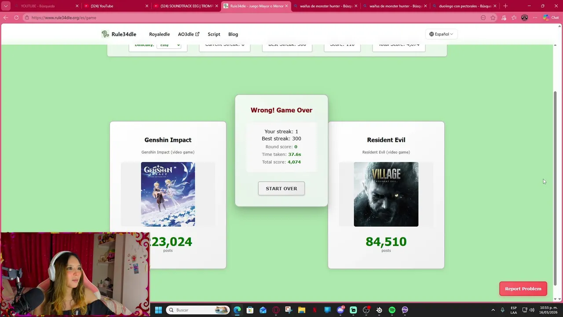Image resolution: width=563 pixels, height=317 pixels.
Task: Open the OBS Studio taskbar icon
Action: [x=366, y=310]
